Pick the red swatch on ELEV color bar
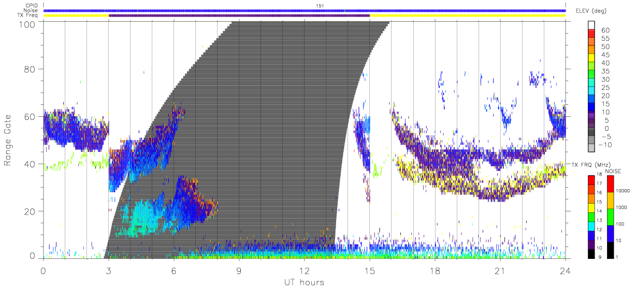 [x=591, y=33]
